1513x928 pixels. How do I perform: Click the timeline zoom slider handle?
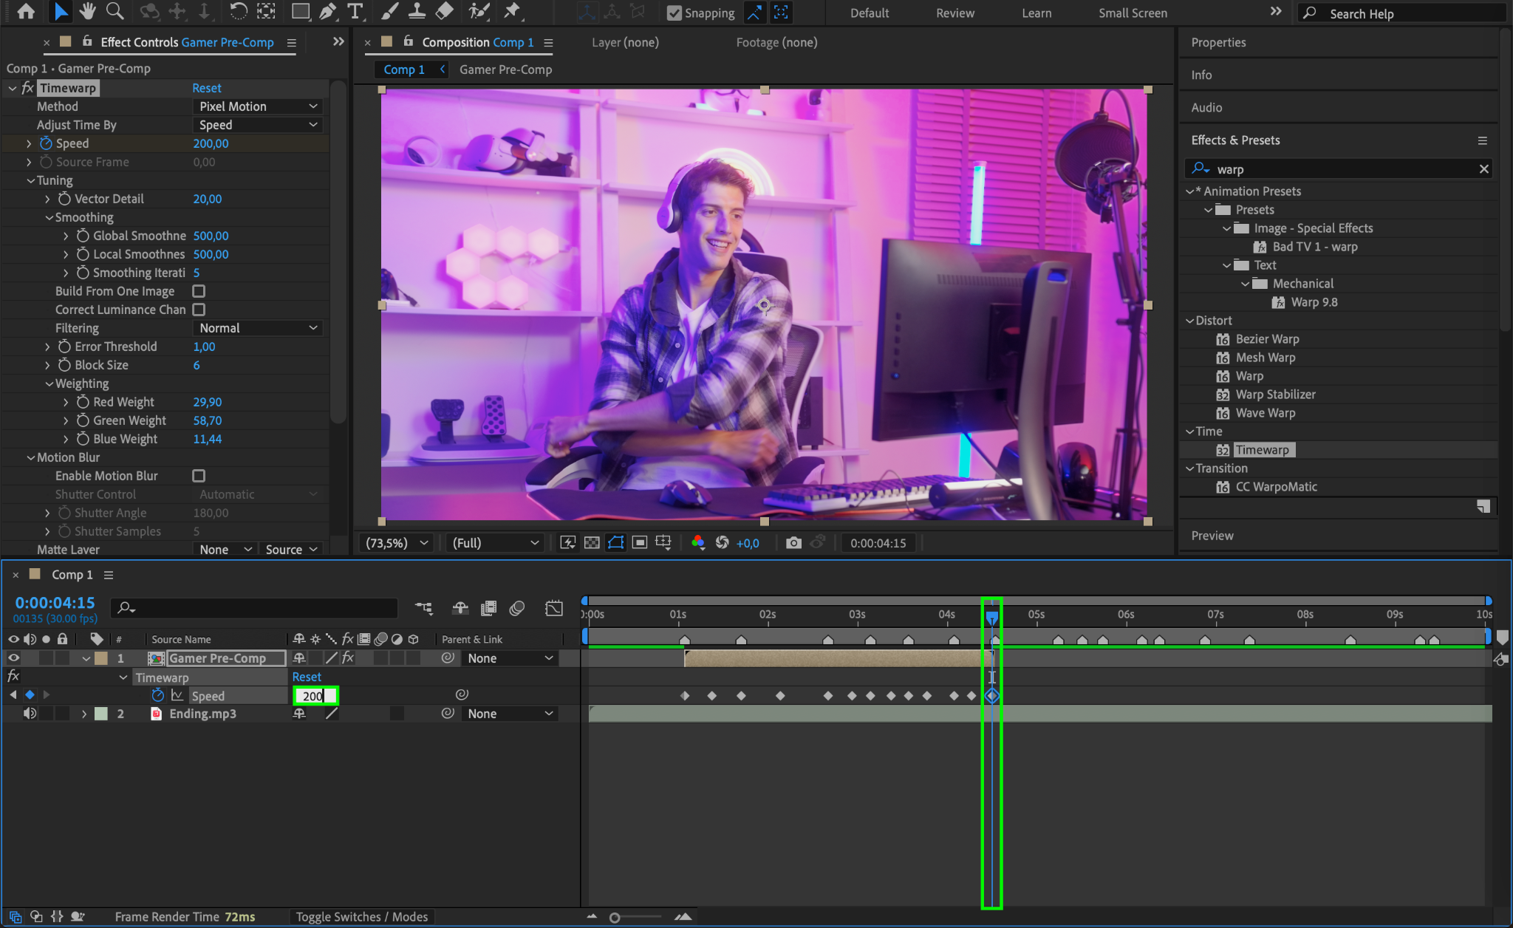[615, 918]
